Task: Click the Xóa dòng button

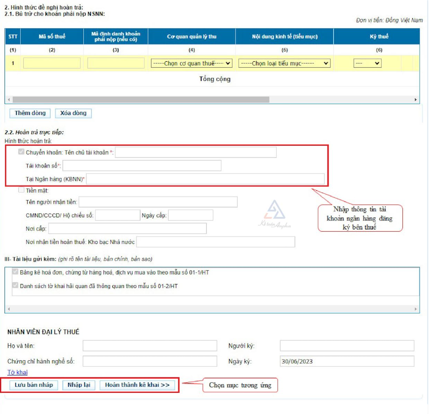Action: (x=73, y=113)
